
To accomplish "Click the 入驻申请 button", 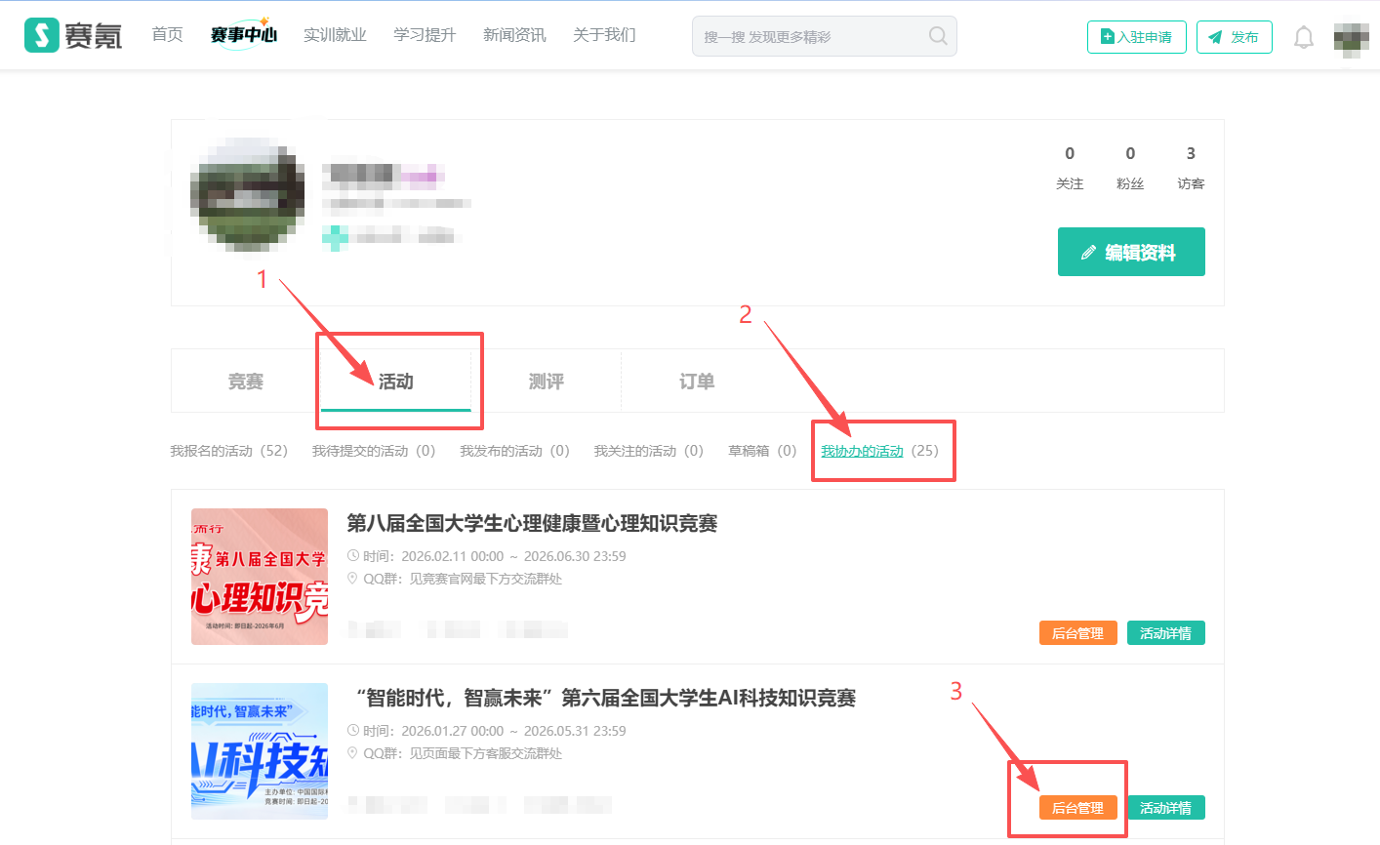I will pos(1136,37).
